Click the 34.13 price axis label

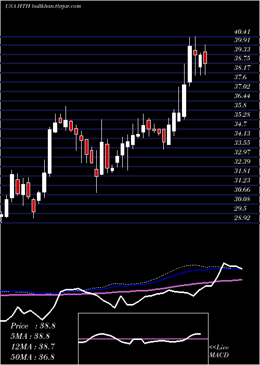click(242, 133)
